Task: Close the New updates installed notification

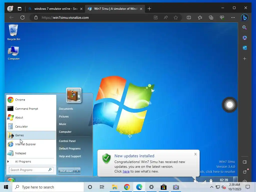Action: point(195,154)
